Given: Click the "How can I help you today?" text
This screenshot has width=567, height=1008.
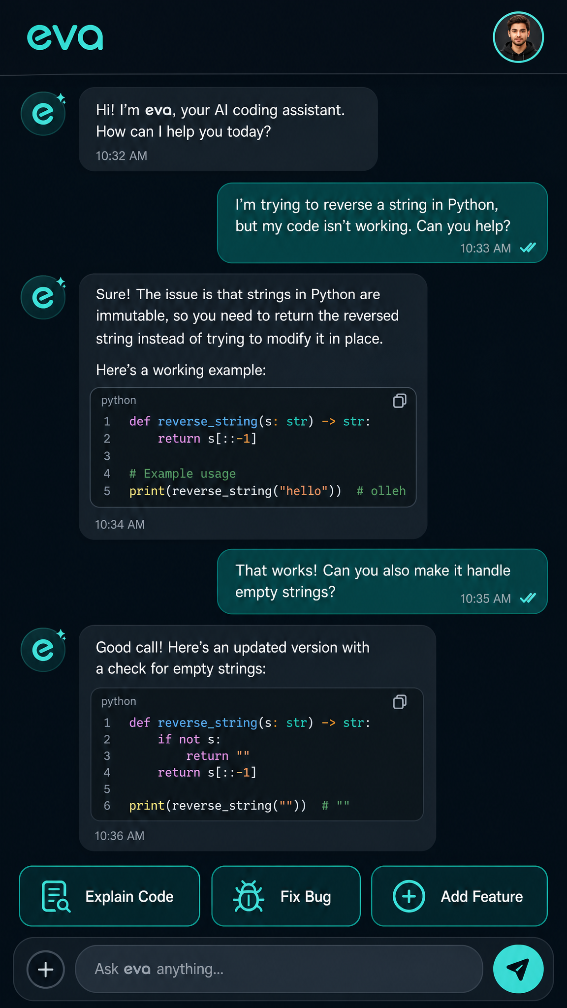Looking at the screenshot, I should (184, 132).
